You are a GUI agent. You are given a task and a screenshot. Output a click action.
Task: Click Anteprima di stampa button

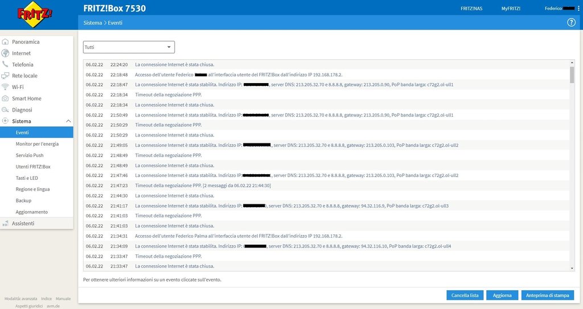[x=547, y=295]
